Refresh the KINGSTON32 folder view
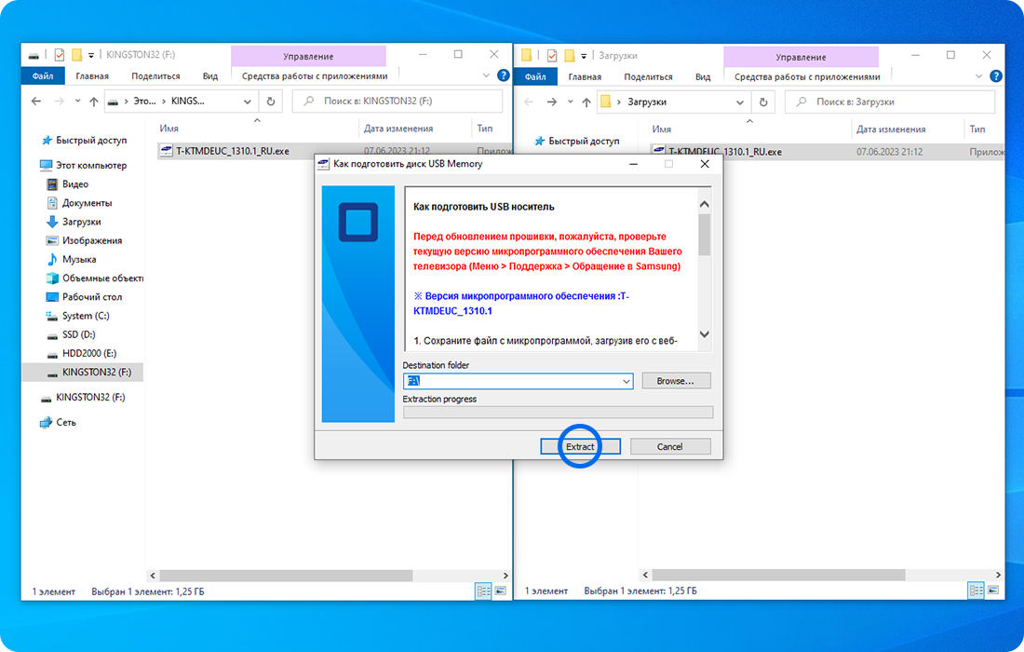Image resolution: width=1024 pixels, height=652 pixels. click(x=270, y=102)
